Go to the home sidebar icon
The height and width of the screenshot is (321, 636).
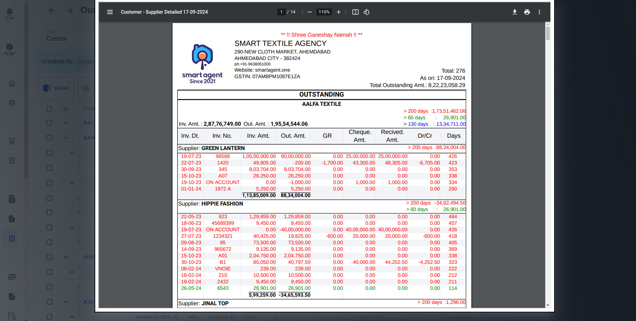pos(12,84)
